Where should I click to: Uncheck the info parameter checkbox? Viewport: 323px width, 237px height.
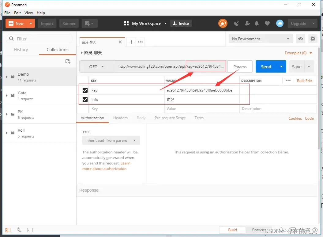85,100
